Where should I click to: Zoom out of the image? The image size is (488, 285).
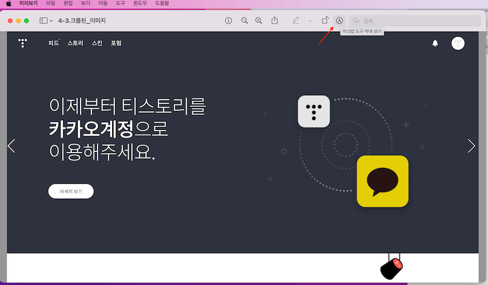coord(245,21)
